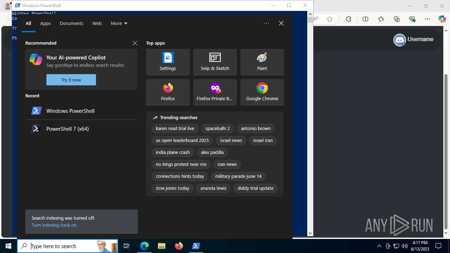
Task: Choose 'connections hints today' trending chip
Action: click(180, 176)
